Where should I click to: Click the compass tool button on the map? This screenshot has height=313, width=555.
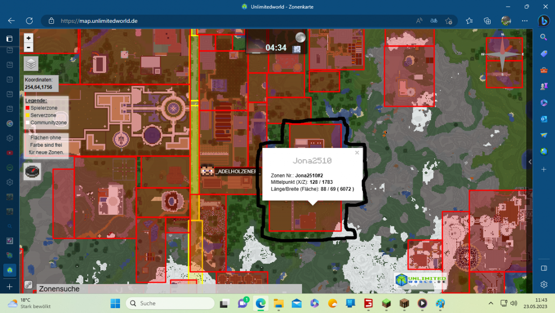[x=32, y=172]
